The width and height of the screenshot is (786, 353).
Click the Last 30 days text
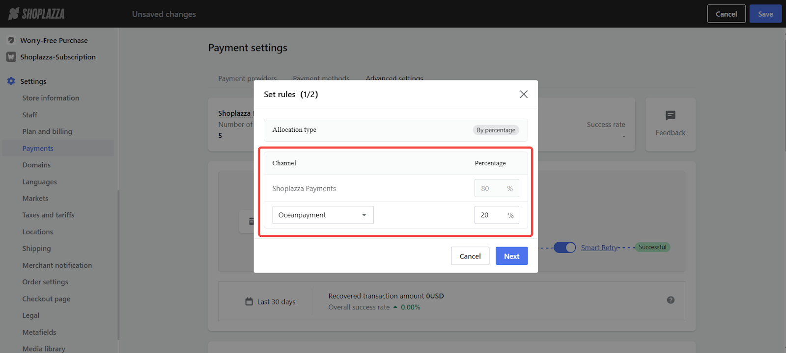[276, 302]
